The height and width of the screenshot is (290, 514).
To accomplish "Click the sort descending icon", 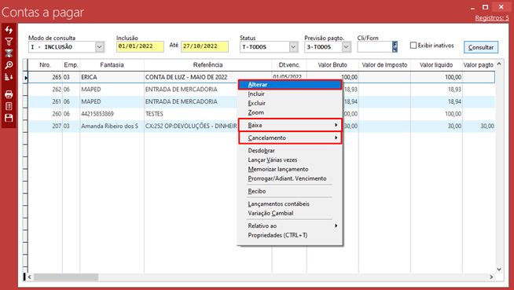I will [9, 77].
